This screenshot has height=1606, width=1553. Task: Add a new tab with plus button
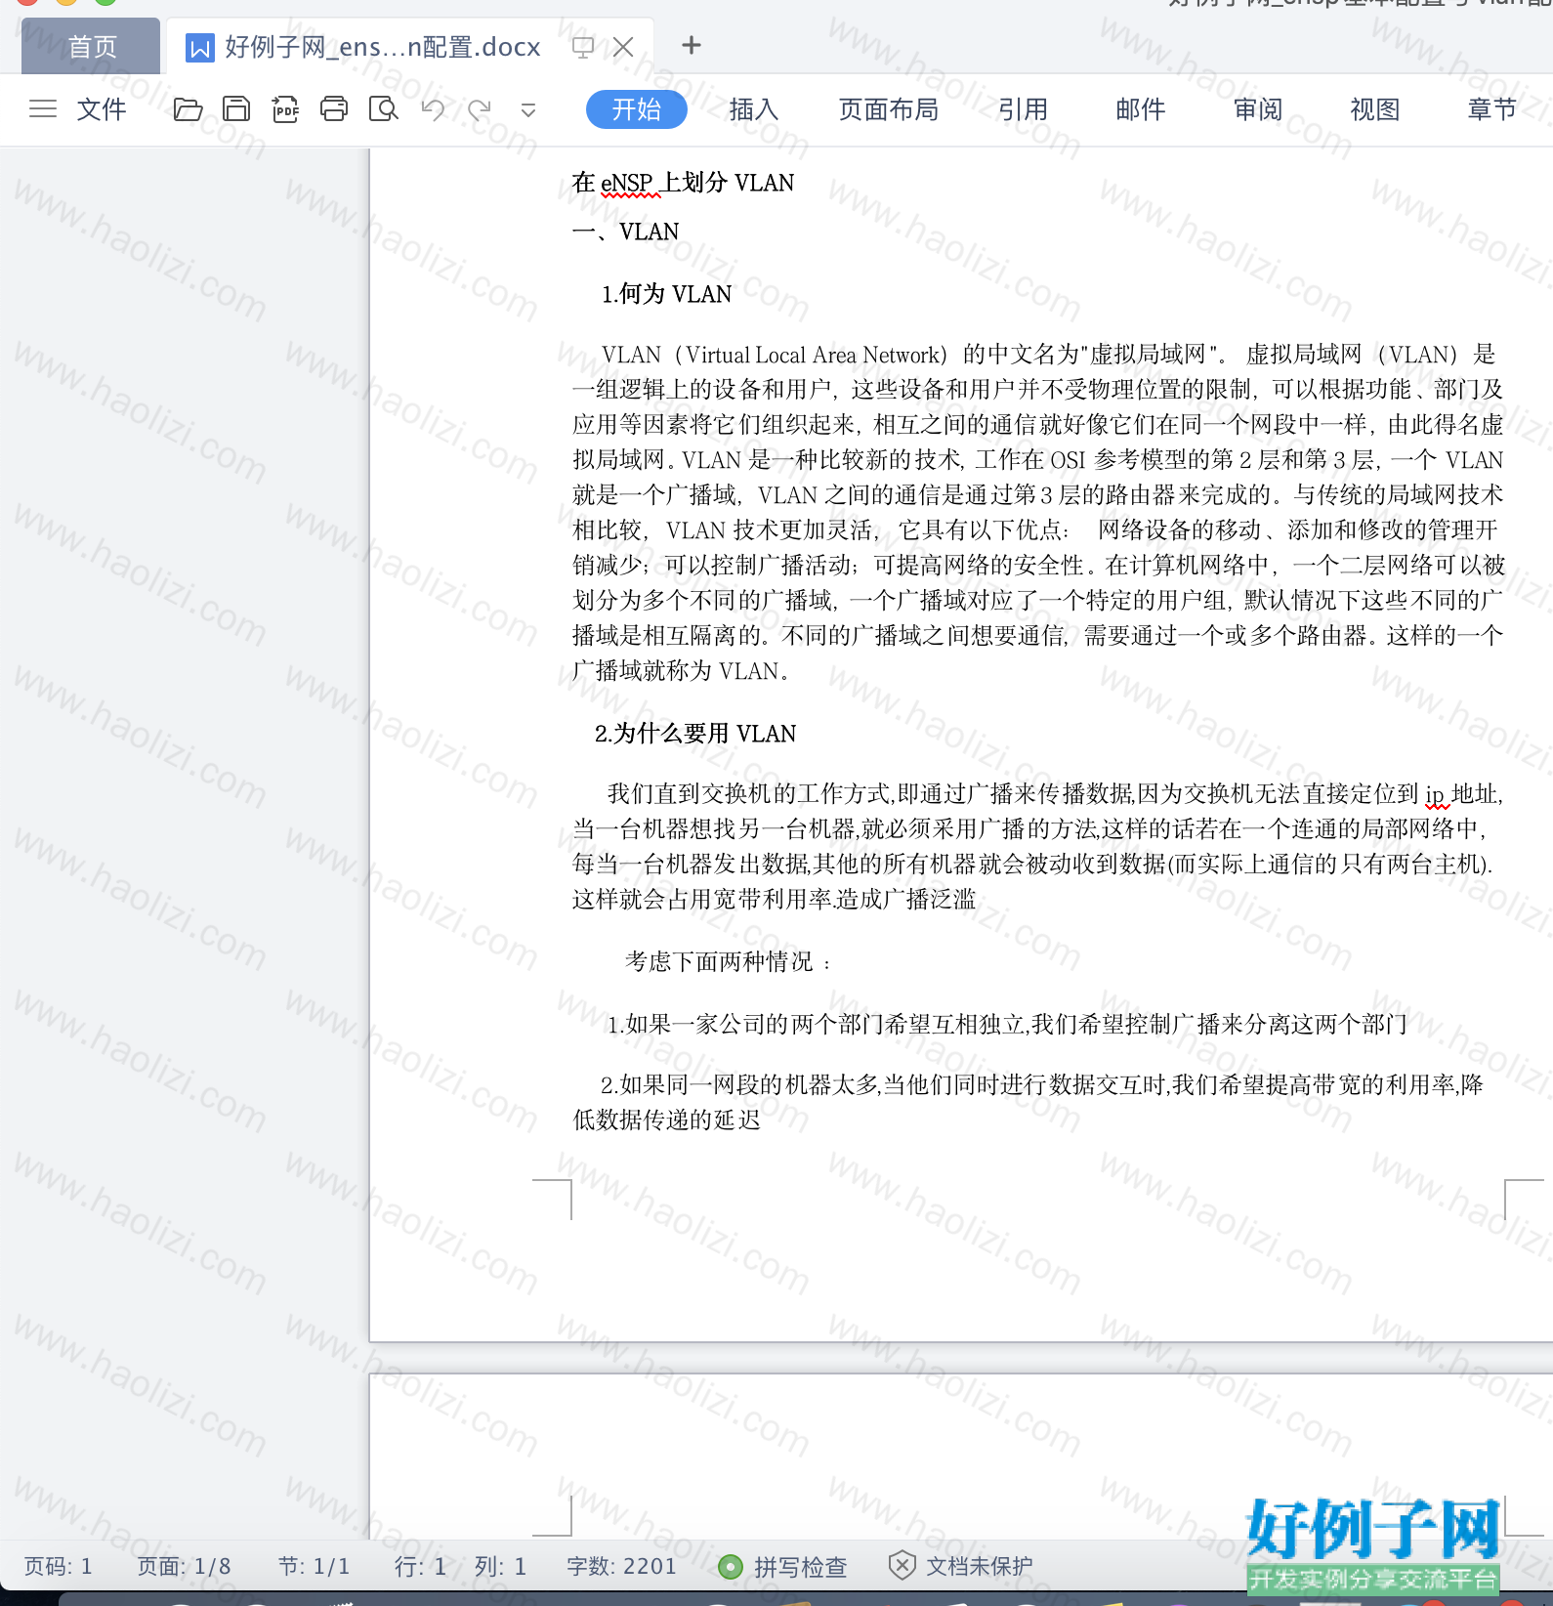(x=692, y=45)
